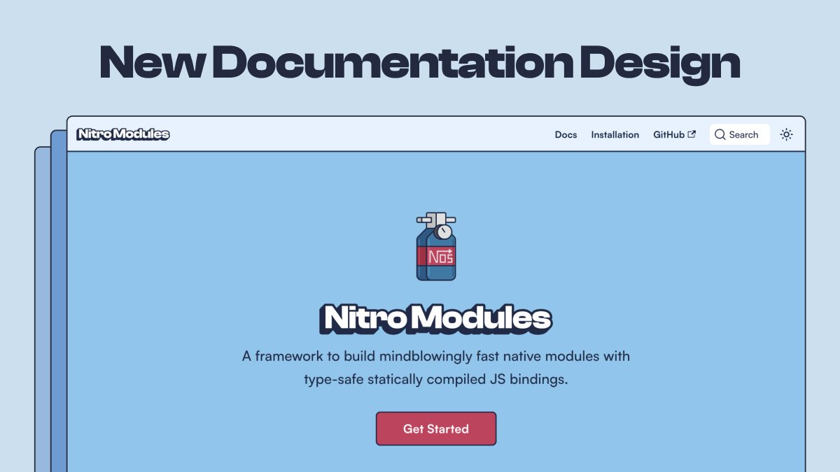Click the large Nitro Modules hero title

[436, 319]
